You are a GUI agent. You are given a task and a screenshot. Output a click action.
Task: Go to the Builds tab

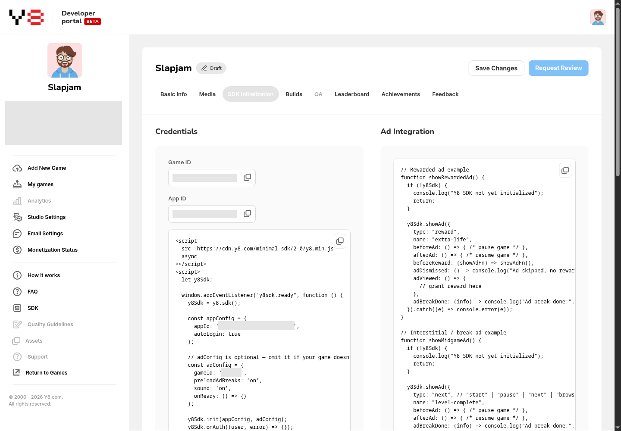[x=294, y=94]
